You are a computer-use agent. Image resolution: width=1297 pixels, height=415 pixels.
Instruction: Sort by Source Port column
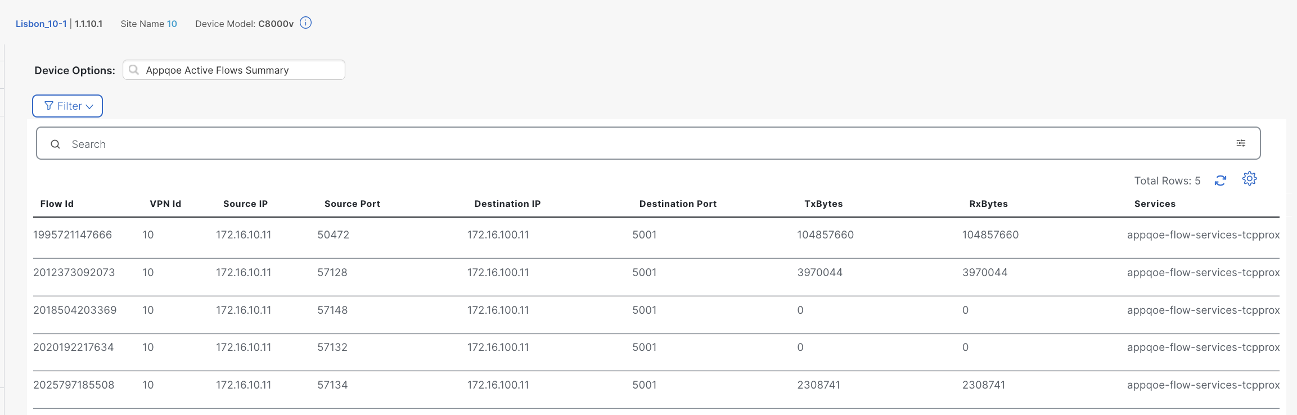point(352,204)
